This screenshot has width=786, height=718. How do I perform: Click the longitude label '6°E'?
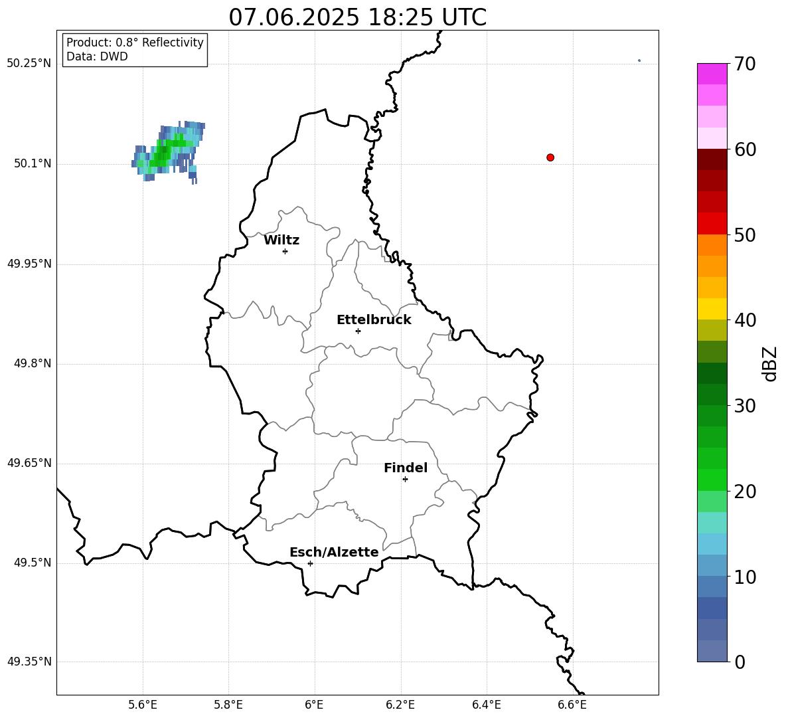pos(314,705)
